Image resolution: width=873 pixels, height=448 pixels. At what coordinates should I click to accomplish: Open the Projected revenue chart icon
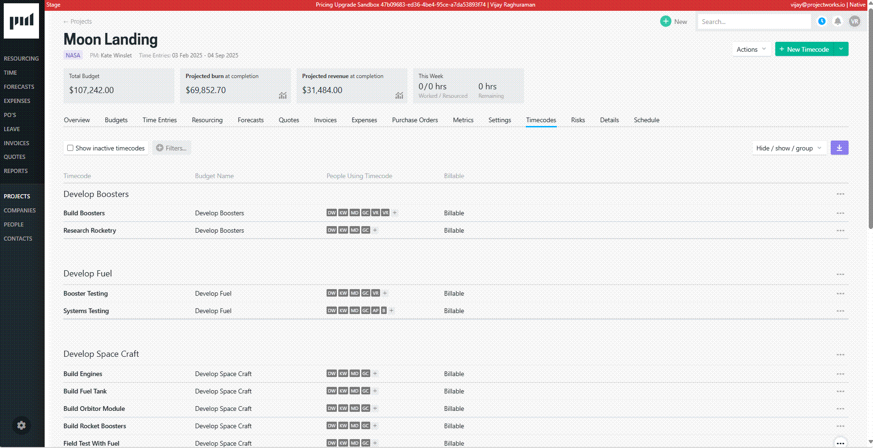pos(399,95)
